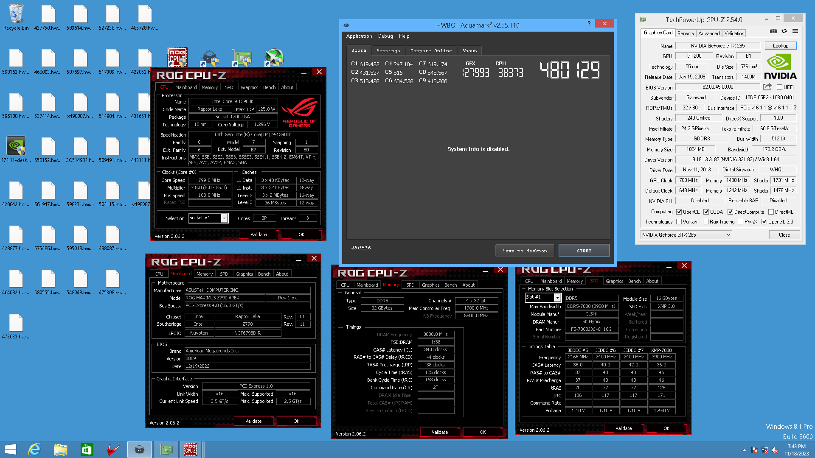Click the Bus Interface question mark icon
Screen dimensions: 815x458
coord(795,108)
